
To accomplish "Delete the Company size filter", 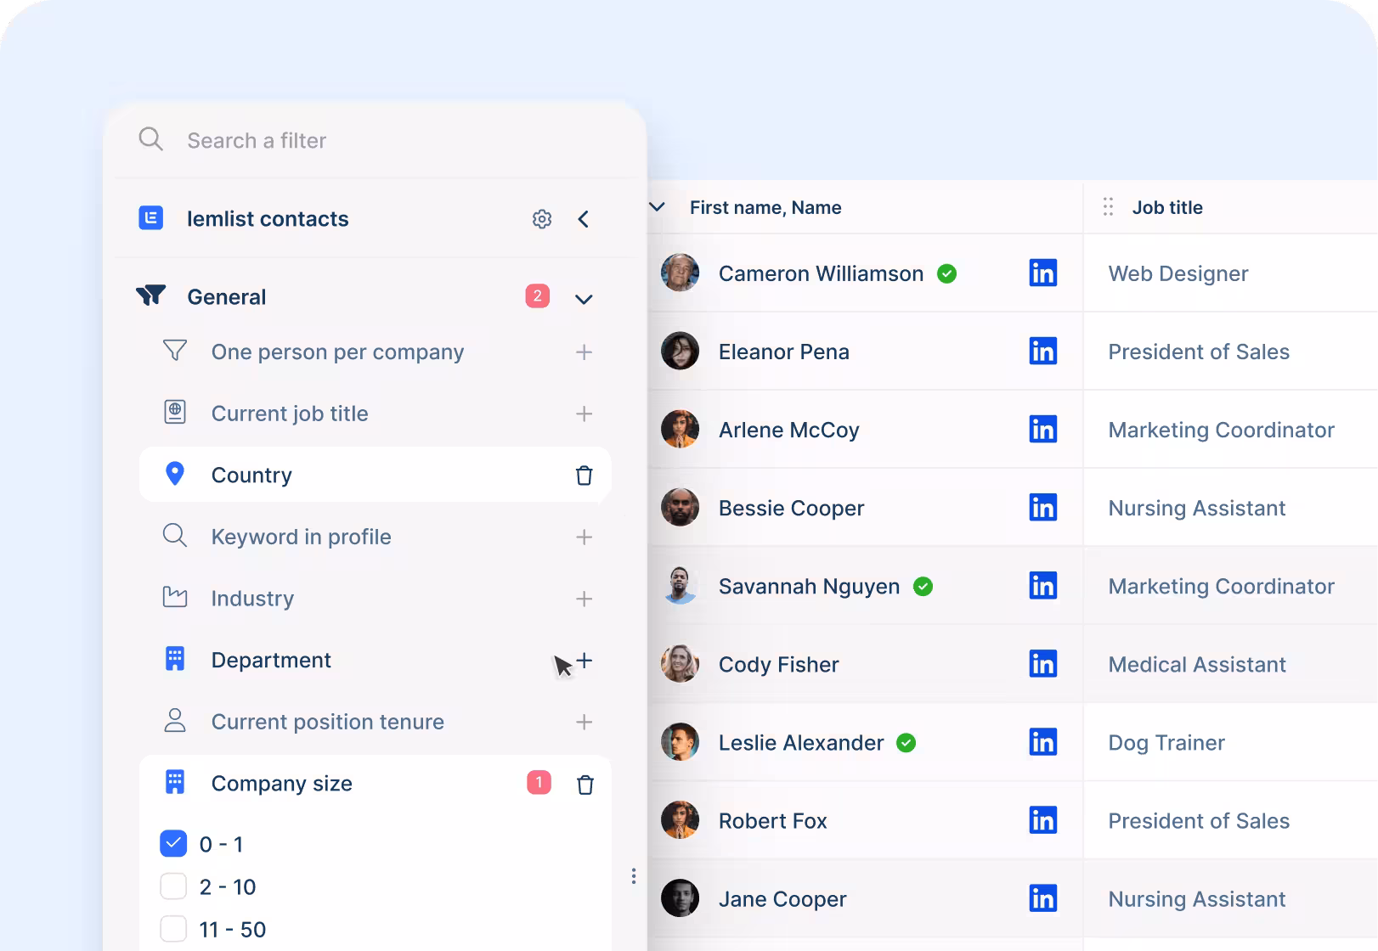I will click(585, 785).
